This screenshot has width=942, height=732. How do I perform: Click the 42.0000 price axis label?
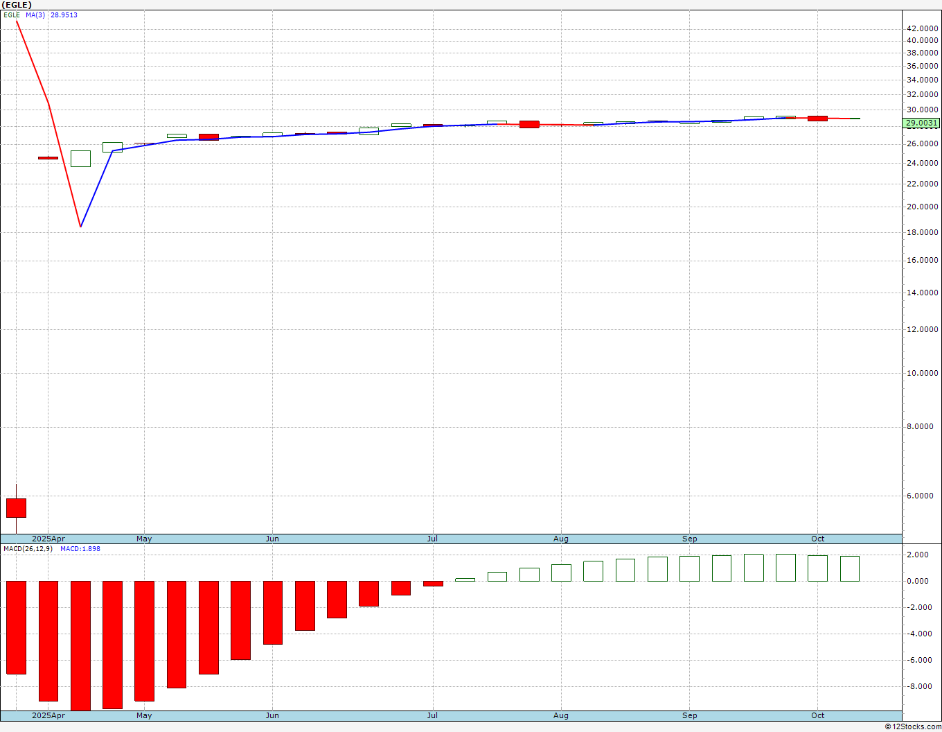(922, 28)
